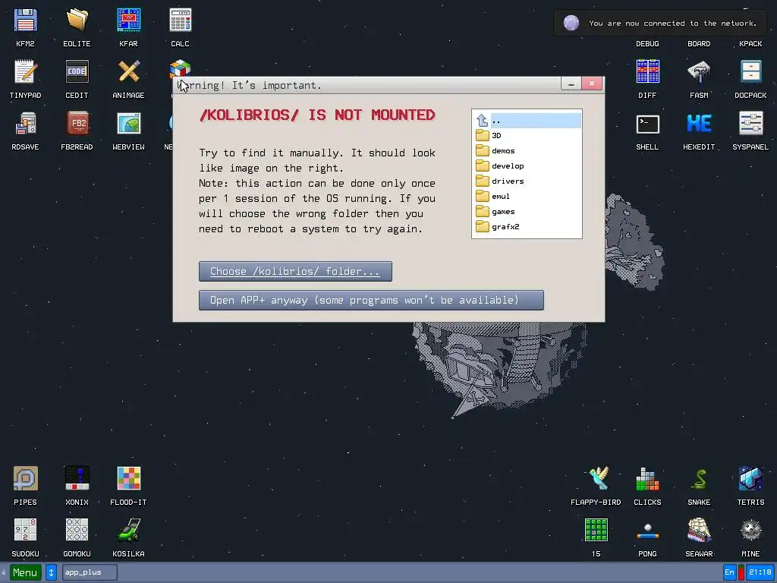This screenshot has width=777, height=583.
Task: Launch the PONG game icon
Action: pyautogui.click(x=648, y=530)
